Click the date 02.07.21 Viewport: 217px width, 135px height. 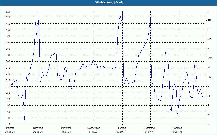(x=122, y=132)
